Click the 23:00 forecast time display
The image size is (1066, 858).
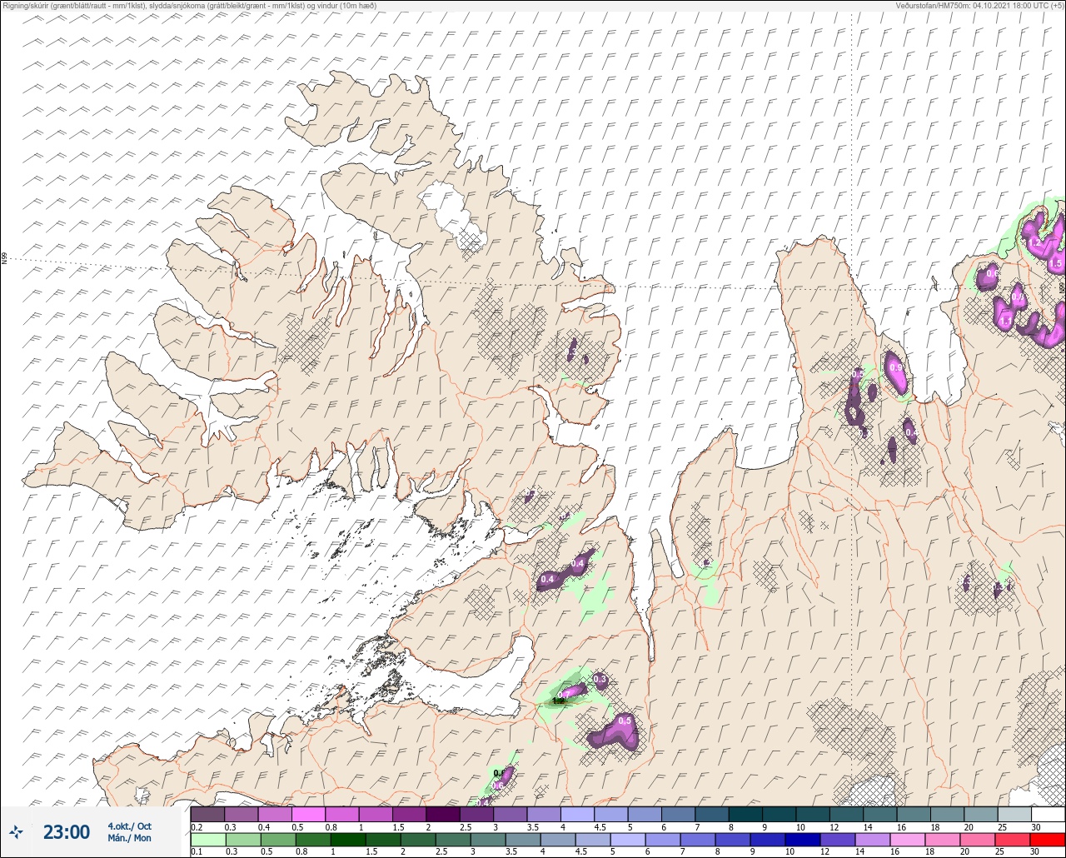tap(67, 831)
